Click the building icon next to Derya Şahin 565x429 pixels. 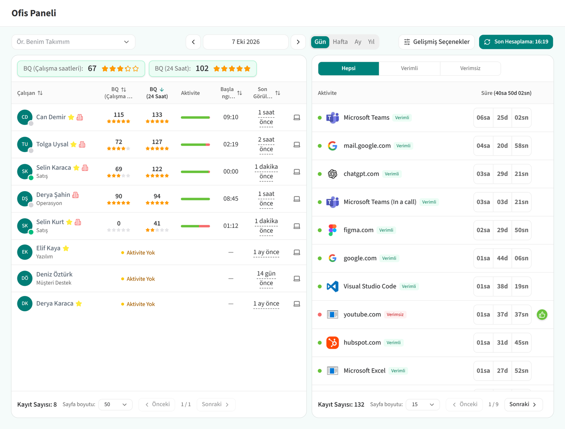[75, 195]
